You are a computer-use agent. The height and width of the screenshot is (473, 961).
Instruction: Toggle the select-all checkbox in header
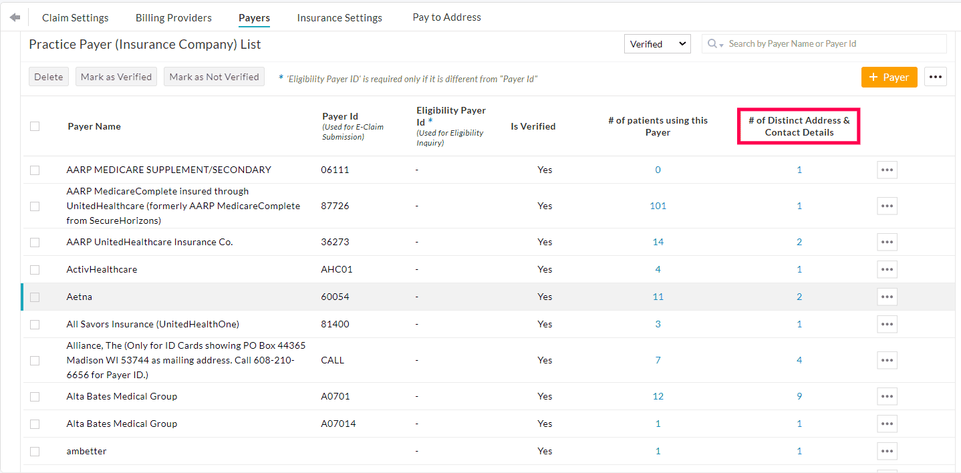coord(35,126)
